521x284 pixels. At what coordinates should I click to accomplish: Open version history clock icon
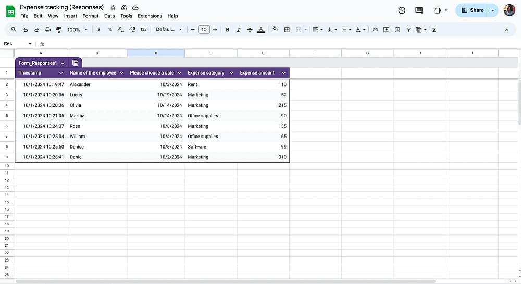click(402, 10)
